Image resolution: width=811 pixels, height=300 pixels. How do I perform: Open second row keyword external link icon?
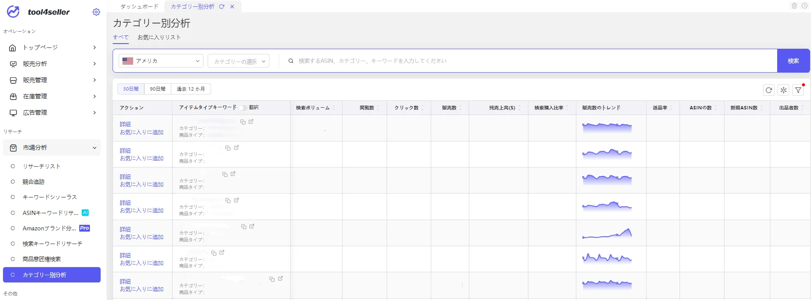236,147
